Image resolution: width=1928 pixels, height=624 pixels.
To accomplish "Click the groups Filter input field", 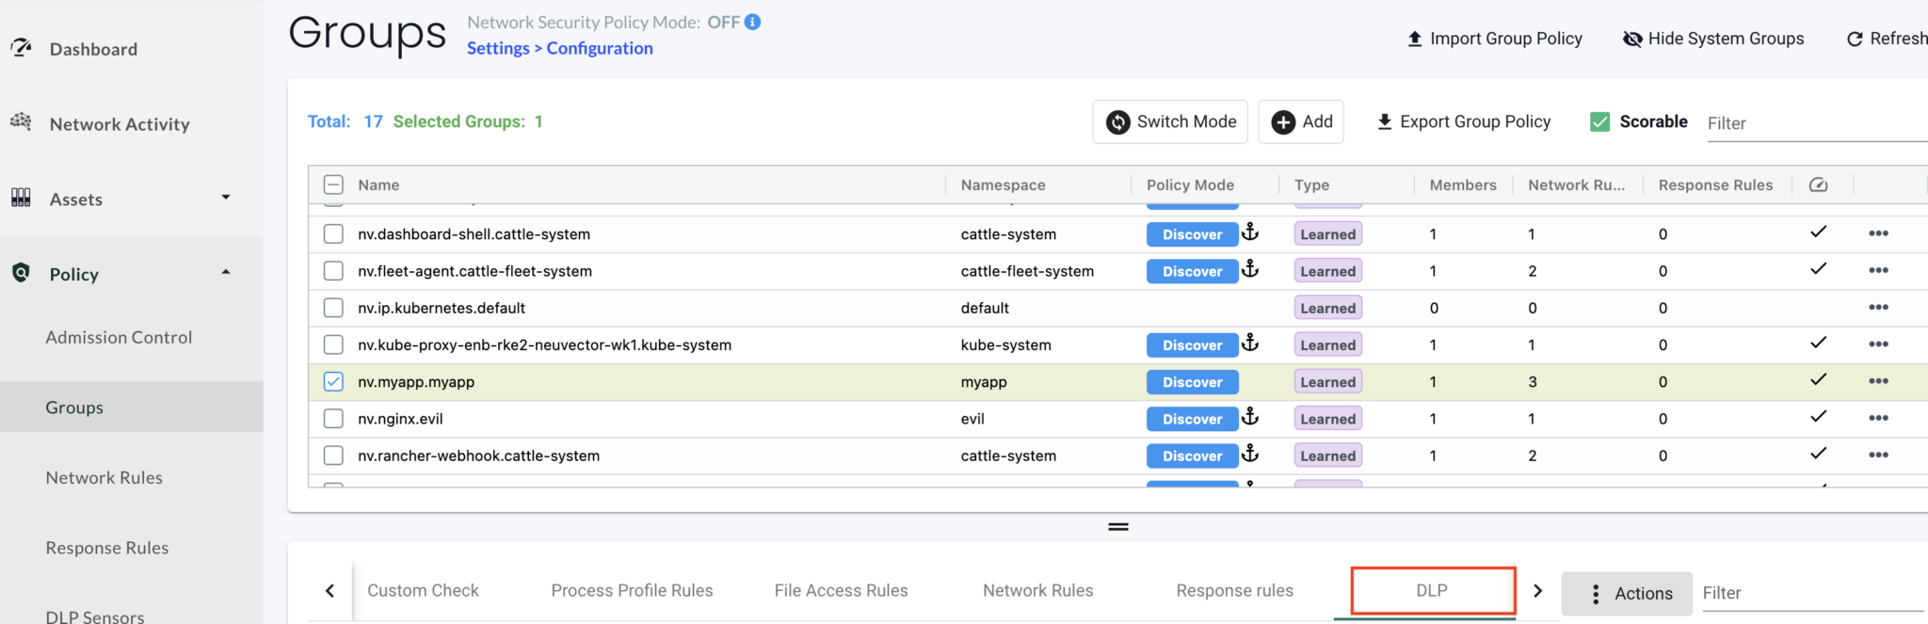I will [1812, 123].
